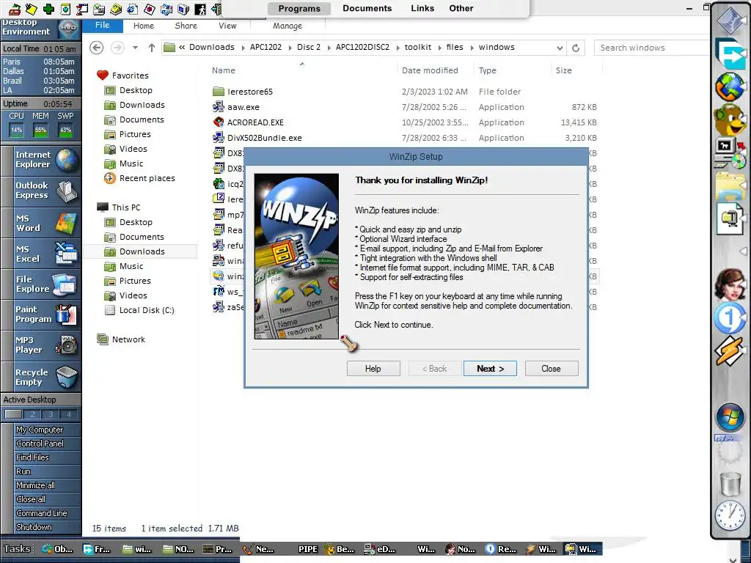Click Help in WinZip Setup
Screen dimensions: 751x563
point(373,369)
